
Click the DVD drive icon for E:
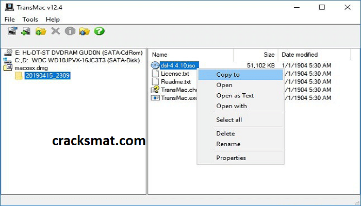click(x=8, y=53)
